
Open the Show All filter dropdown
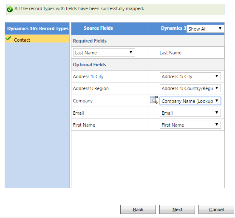(x=205, y=29)
